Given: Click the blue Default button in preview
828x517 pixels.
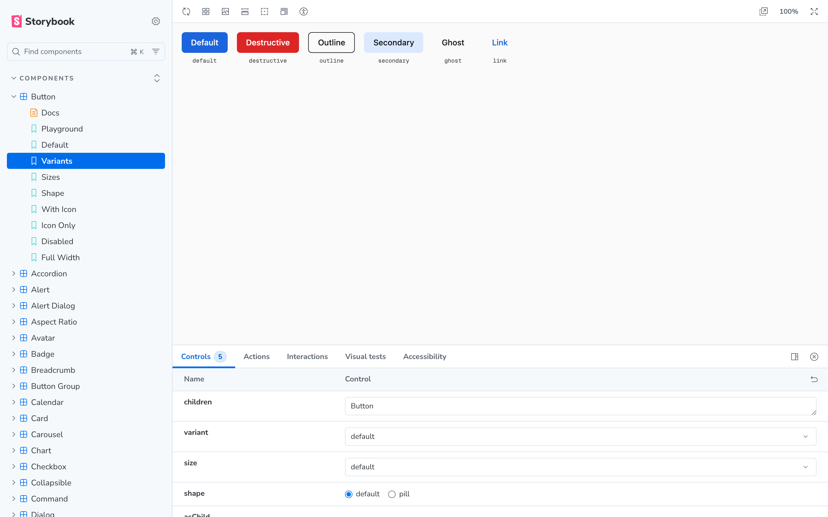Looking at the screenshot, I should [x=204, y=43].
